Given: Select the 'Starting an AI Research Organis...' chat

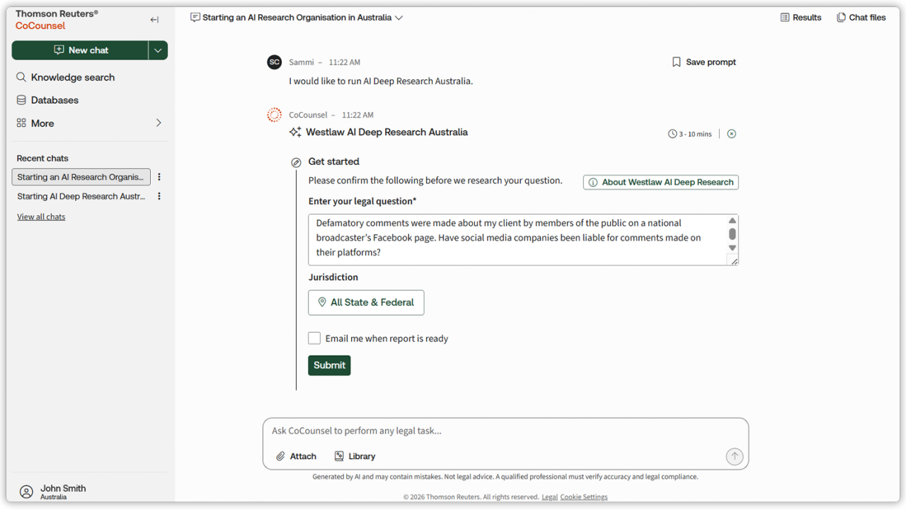Looking at the screenshot, I should [x=81, y=177].
